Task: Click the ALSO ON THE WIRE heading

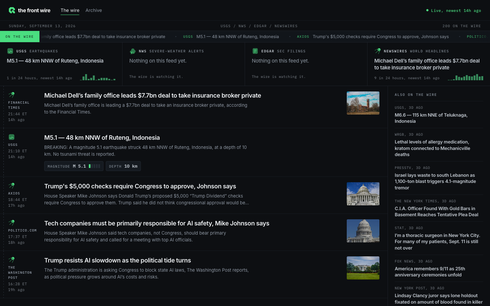Action: (x=415, y=95)
